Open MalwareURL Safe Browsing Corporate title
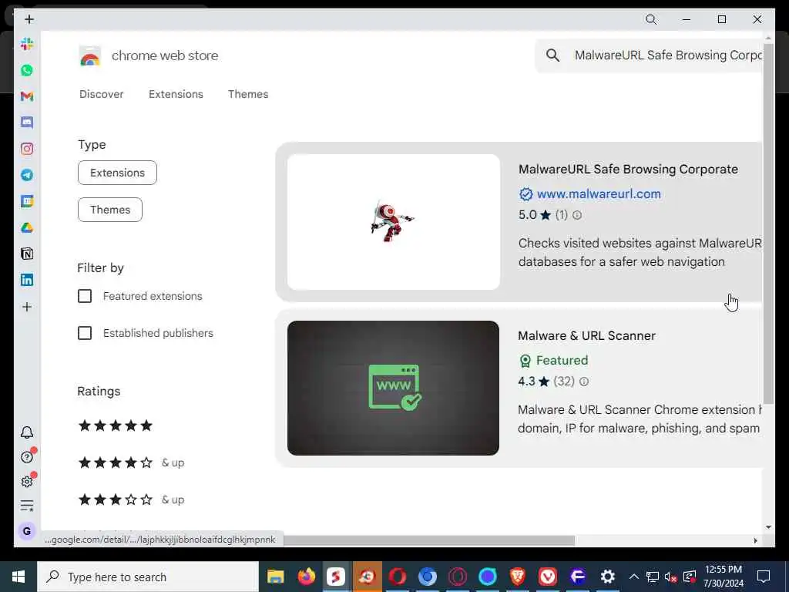 pos(628,169)
